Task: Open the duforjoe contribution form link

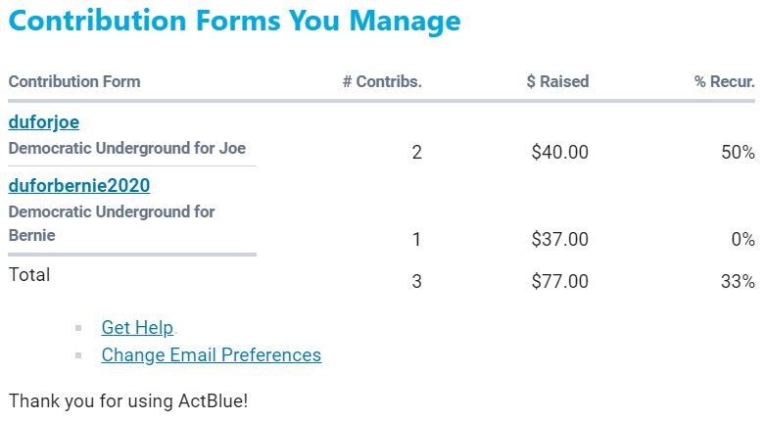Action: pos(44,122)
